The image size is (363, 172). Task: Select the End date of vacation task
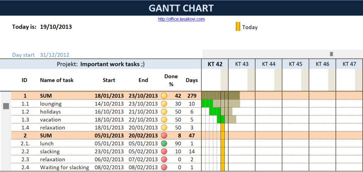[143, 120]
